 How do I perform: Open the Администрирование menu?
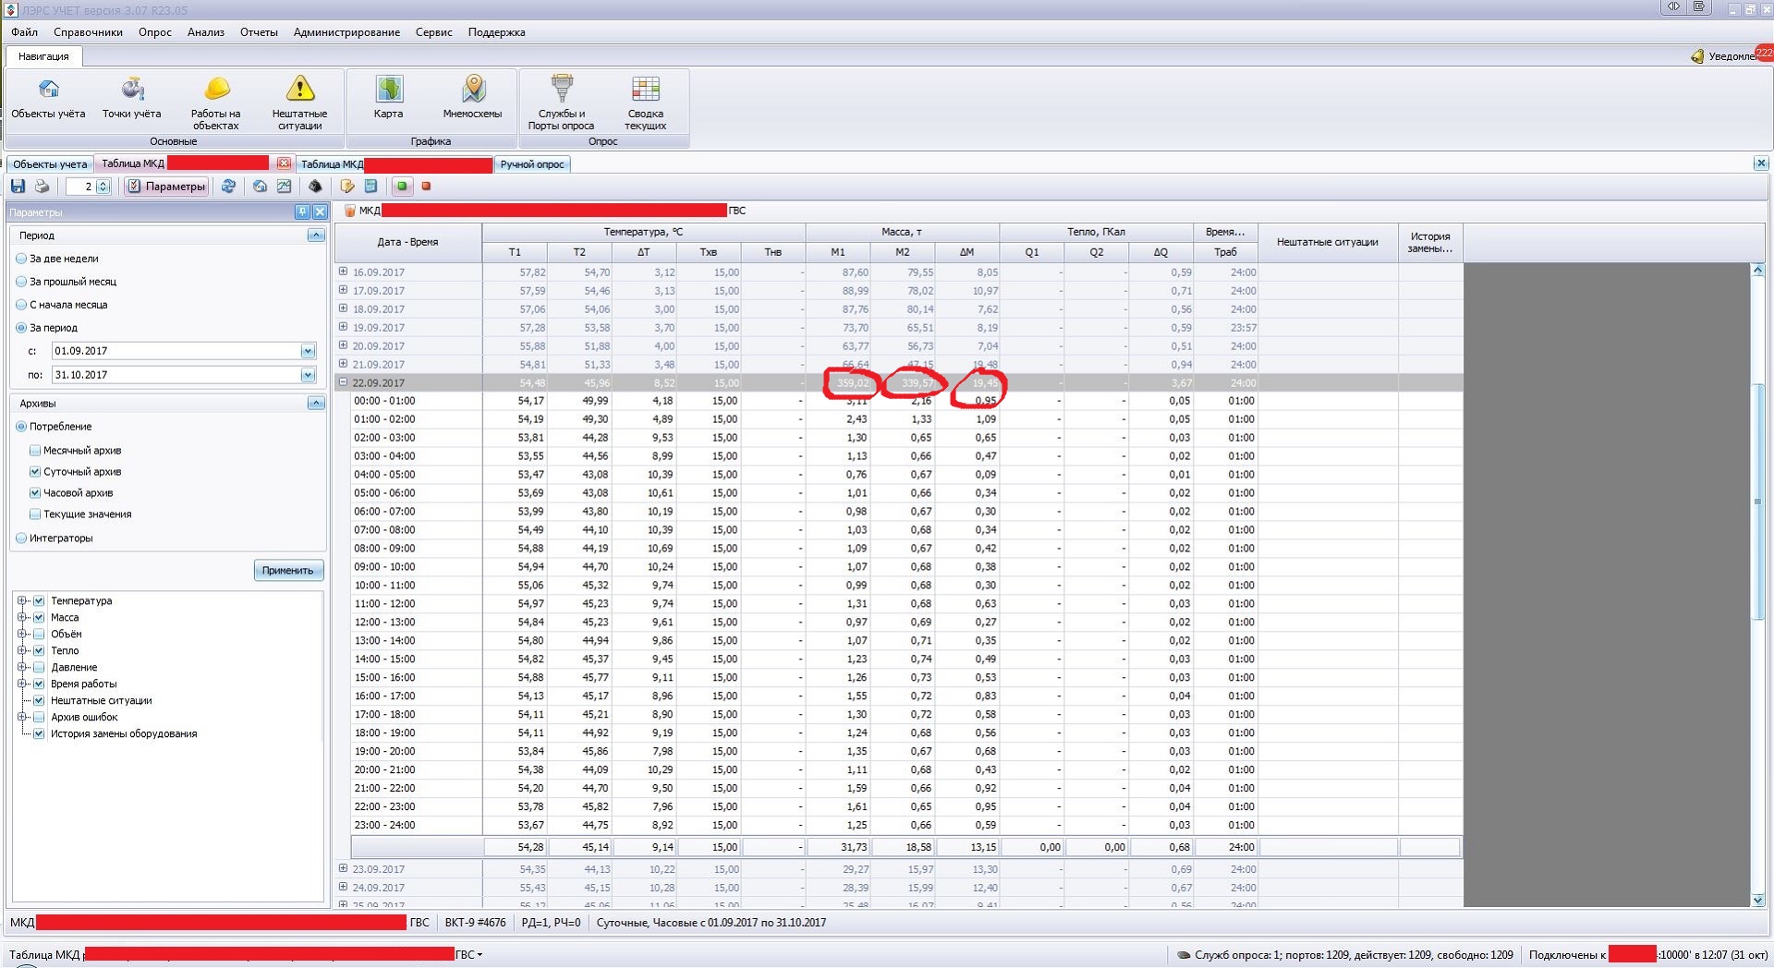click(x=346, y=32)
